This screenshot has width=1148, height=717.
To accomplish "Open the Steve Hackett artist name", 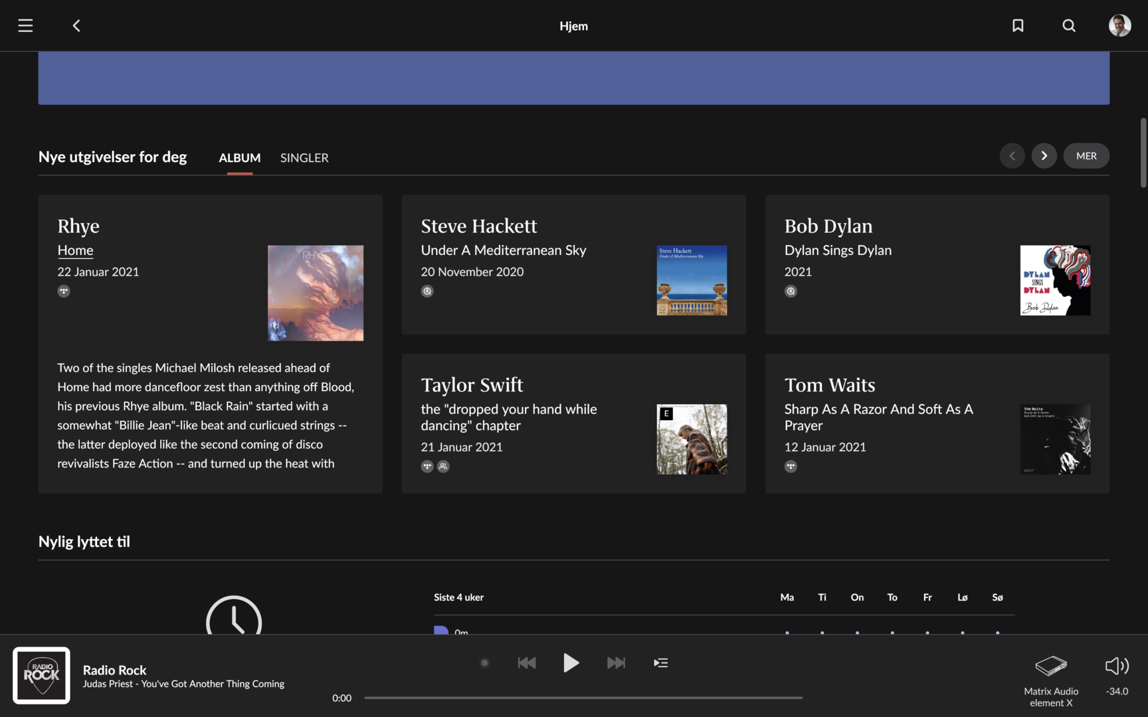I will click(479, 226).
